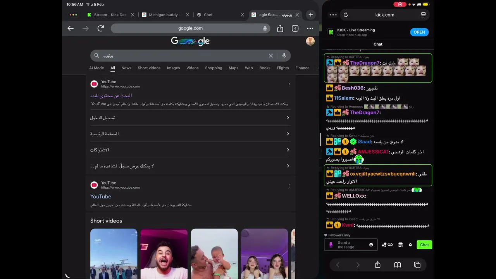Open tab overview showing 4 tabs
The height and width of the screenshot is (279, 496).
click(295, 28)
